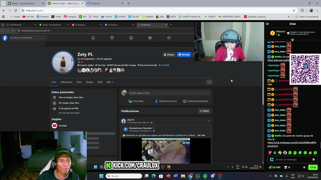Screen dimensions: 321x180
Task: Open the OWN3DPRO bookmark
Action: (x=230, y=17)
